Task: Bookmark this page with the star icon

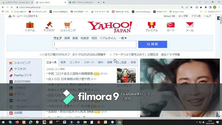Action: [191, 7]
